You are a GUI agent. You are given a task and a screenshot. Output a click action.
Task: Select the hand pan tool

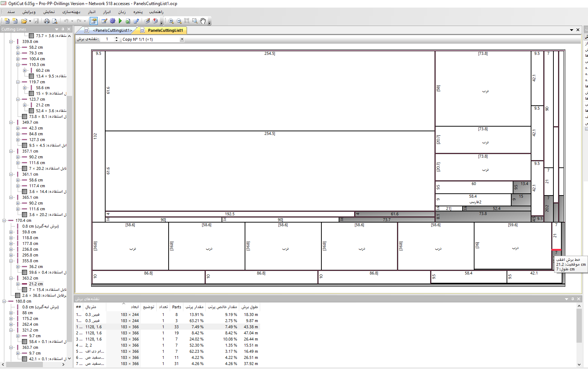(x=203, y=21)
